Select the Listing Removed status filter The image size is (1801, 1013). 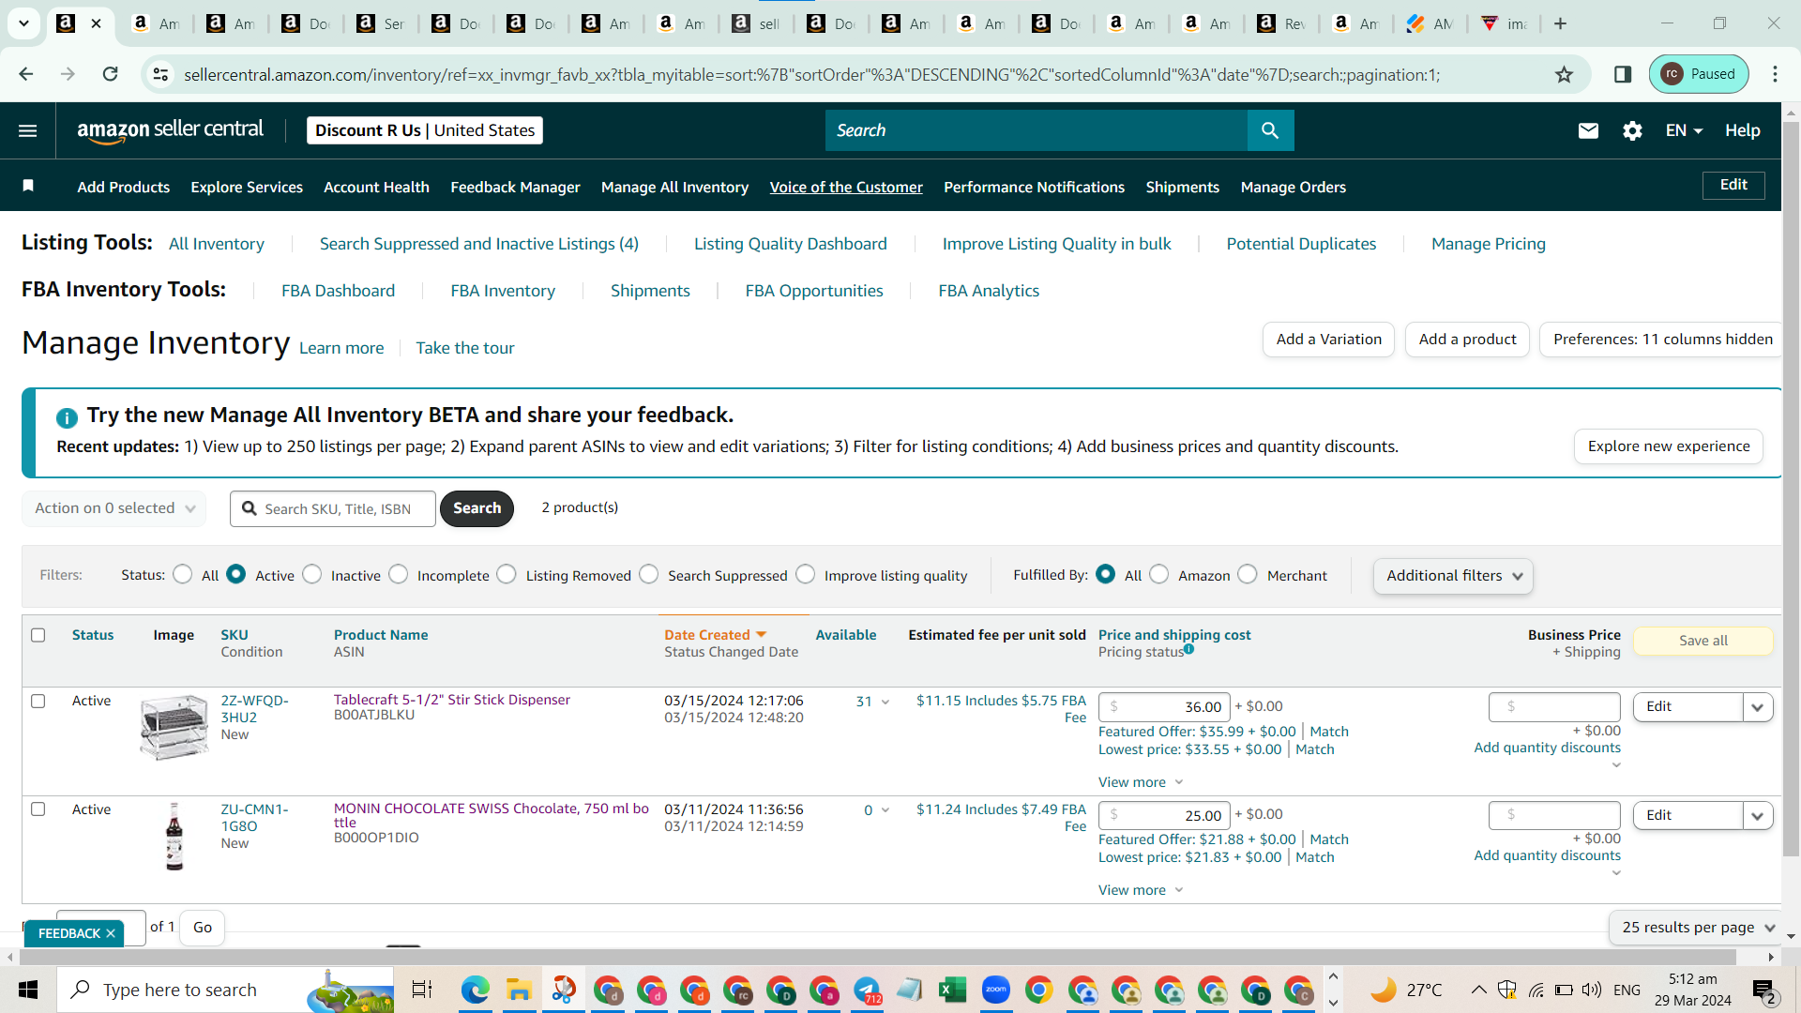(x=507, y=574)
